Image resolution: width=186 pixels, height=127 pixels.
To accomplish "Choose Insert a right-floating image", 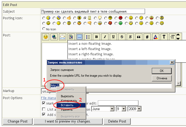I will [91, 54].
